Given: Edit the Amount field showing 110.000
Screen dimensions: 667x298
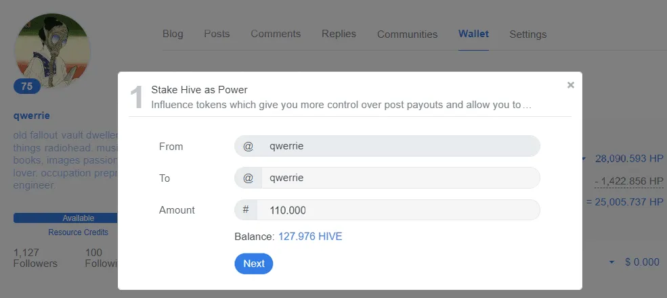Looking at the screenshot, I should click(x=398, y=210).
